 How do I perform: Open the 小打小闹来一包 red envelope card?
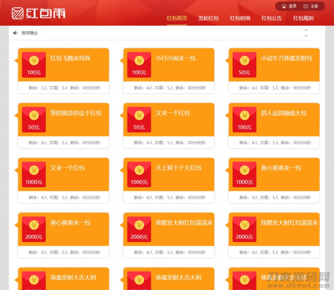169,71
